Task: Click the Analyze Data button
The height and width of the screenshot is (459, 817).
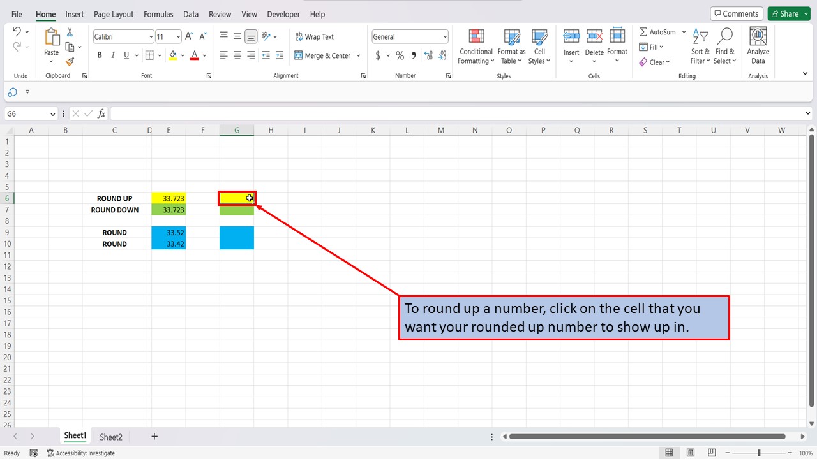Action: (x=758, y=45)
